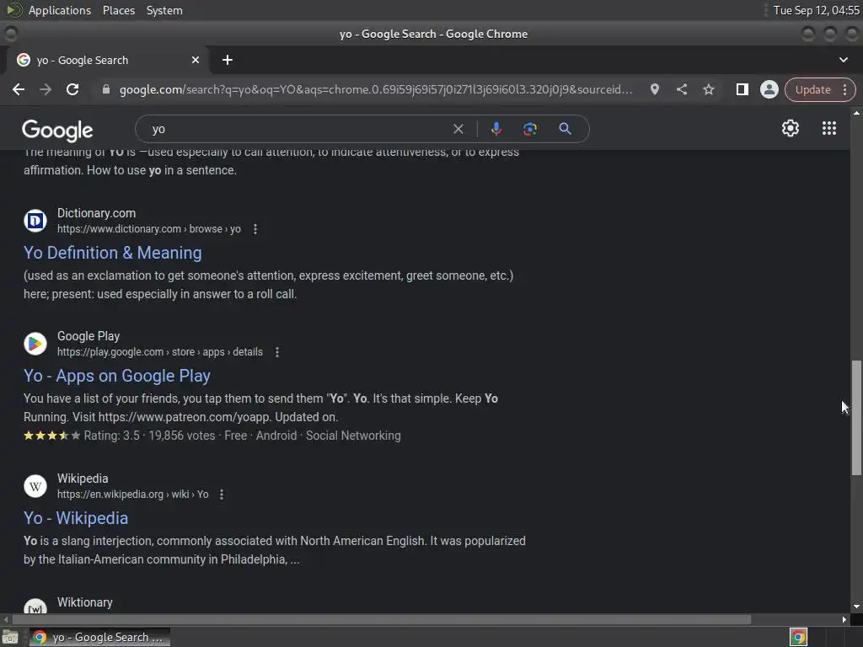The height and width of the screenshot is (647, 863).
Task: Click the Google Play favicon
Action: pyautogui.click(x=35, y=344)
